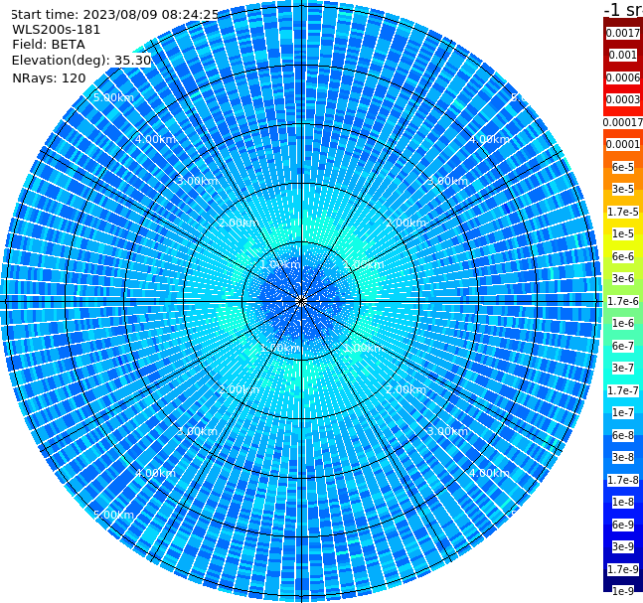The image size is (643, 603).
Task: Select the 3e-5 colorbar value
Action: pos(623,189)
